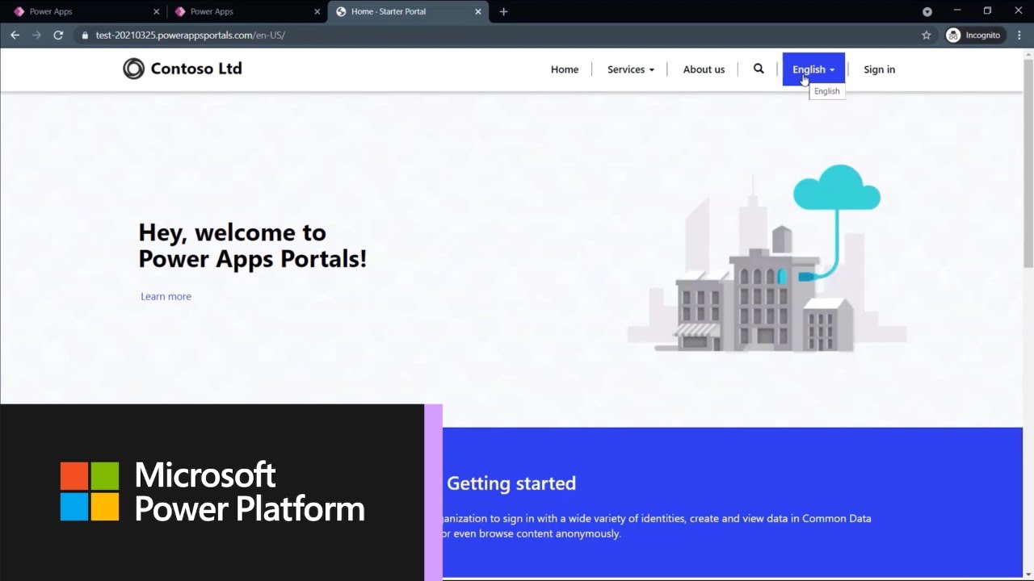
Task: Open the Incognito profile indicator
Action: pyautogui.click(x=973, y=36)
